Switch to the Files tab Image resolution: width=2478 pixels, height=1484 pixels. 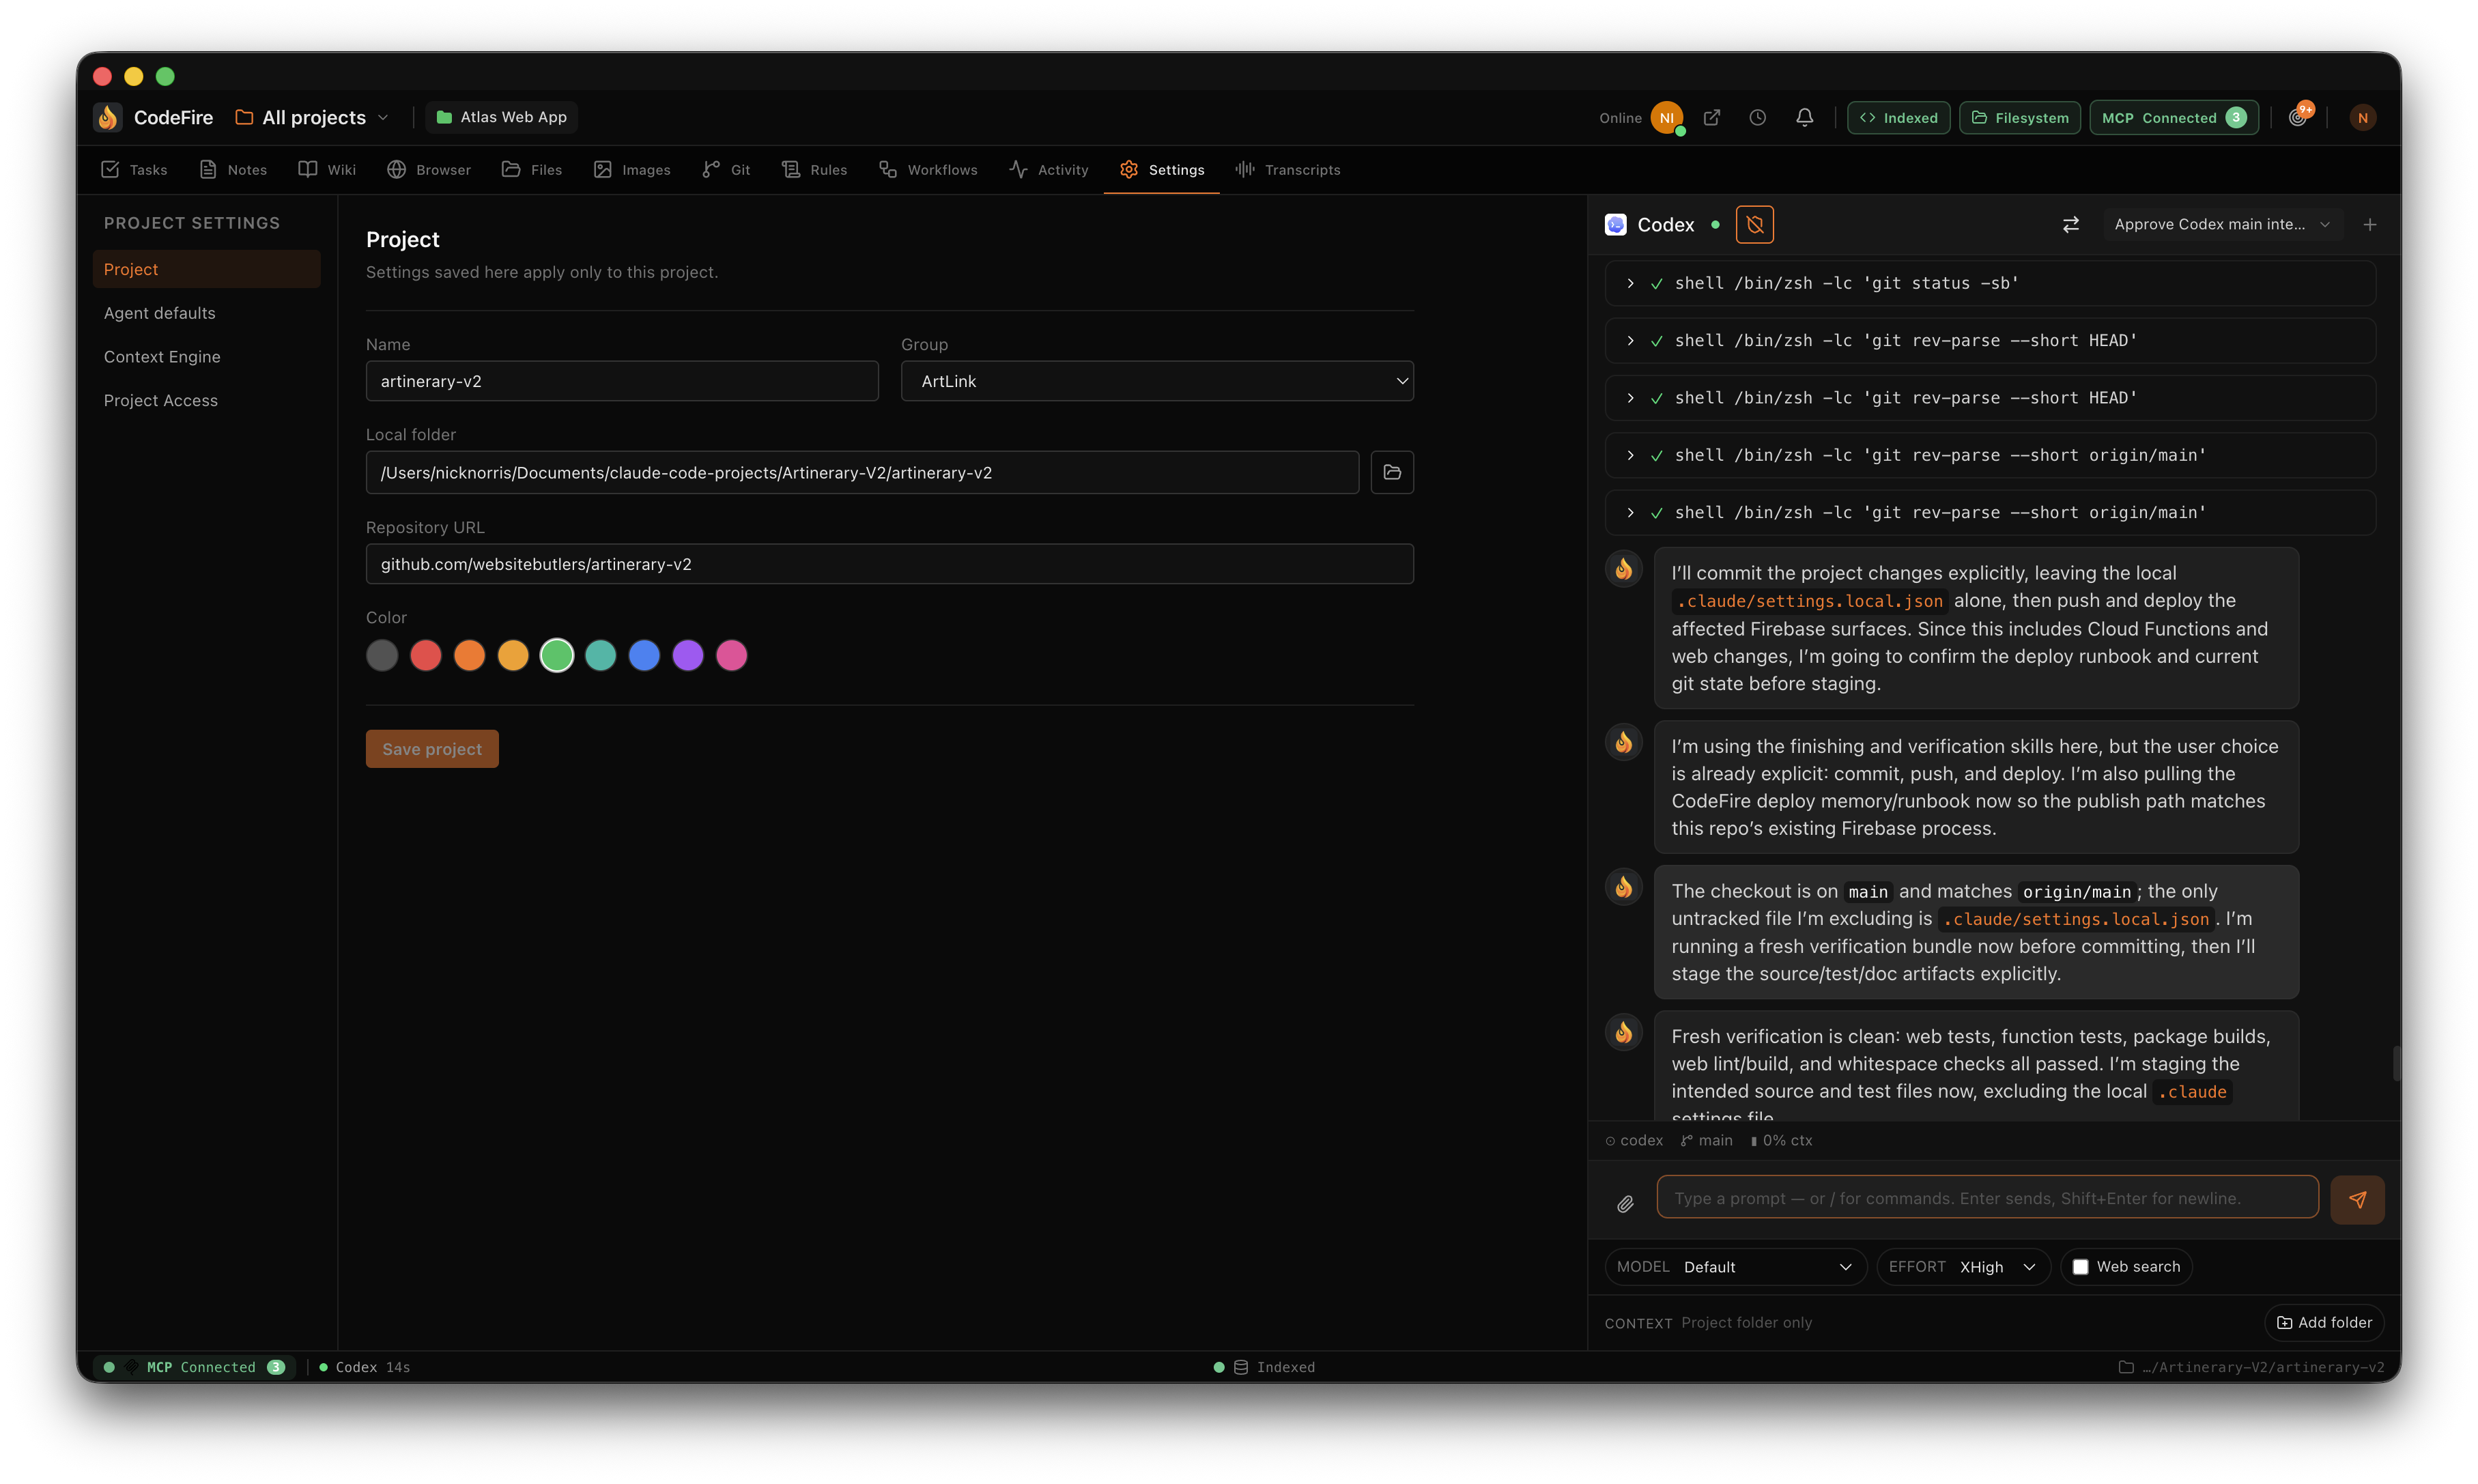(532, 170)
